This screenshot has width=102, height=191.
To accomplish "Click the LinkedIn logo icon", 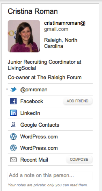I will (13, 113).
